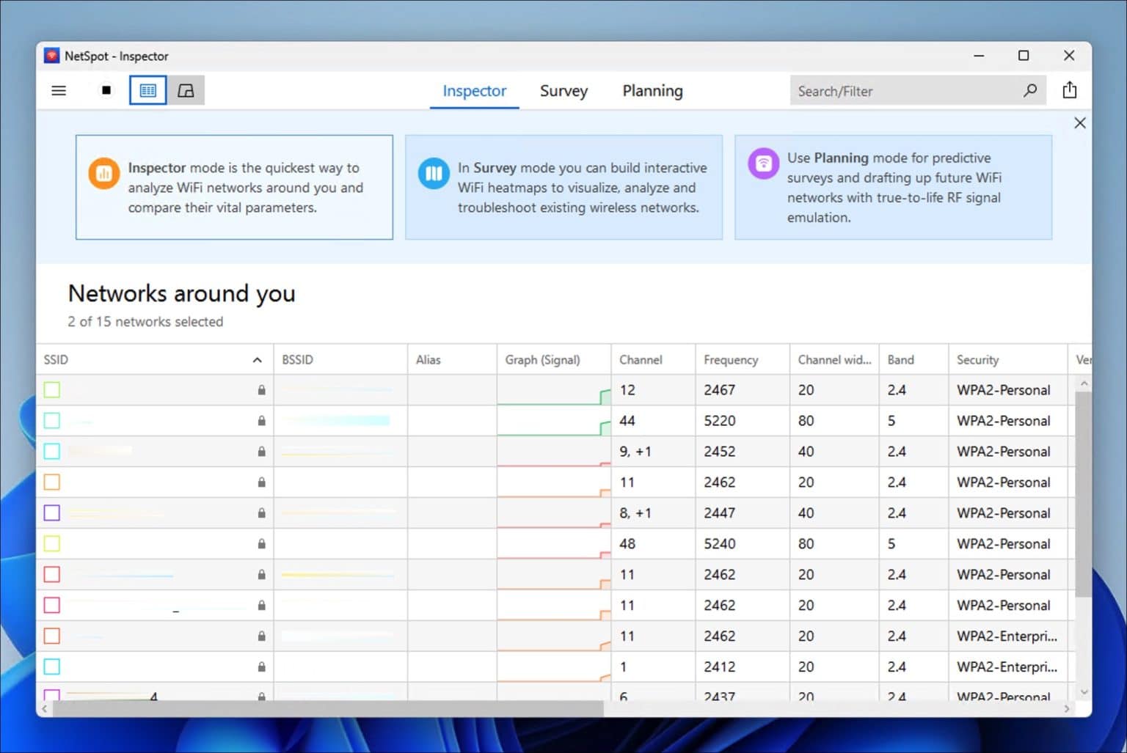Click the orange Inspector mode icon
The image size is (1127, 753).
point(103,173)
